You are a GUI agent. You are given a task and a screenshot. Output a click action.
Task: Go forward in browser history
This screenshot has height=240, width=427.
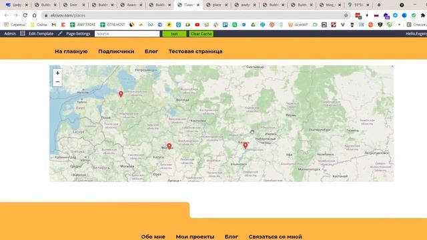click(15, 15)
